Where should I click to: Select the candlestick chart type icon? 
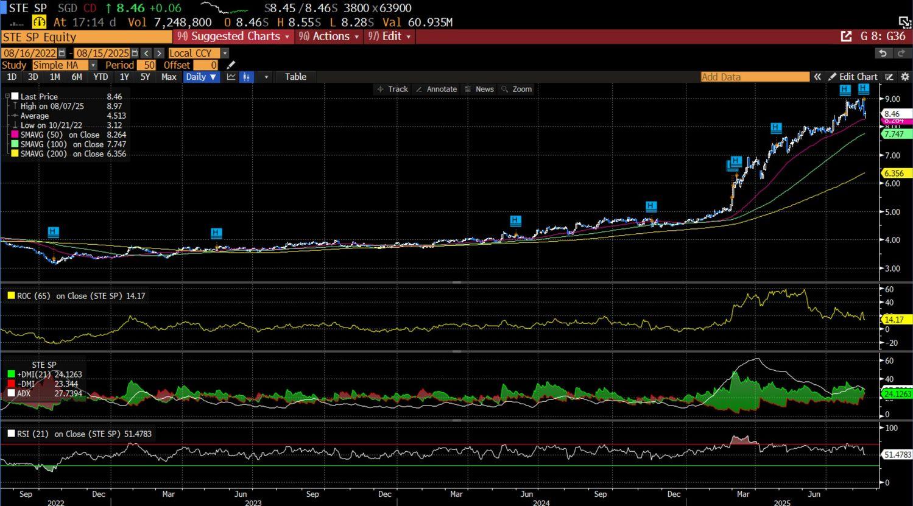pos(247,77)
